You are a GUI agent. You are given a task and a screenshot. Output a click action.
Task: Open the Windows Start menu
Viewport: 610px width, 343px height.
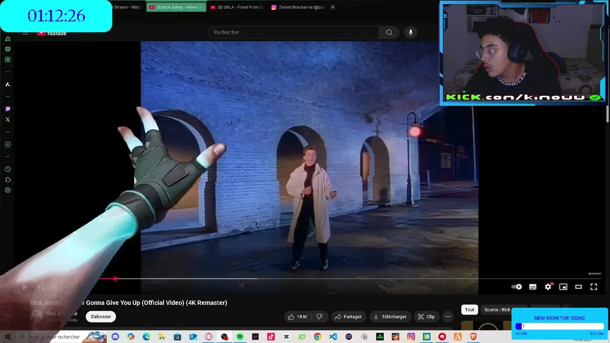click(x=7, y=337)
